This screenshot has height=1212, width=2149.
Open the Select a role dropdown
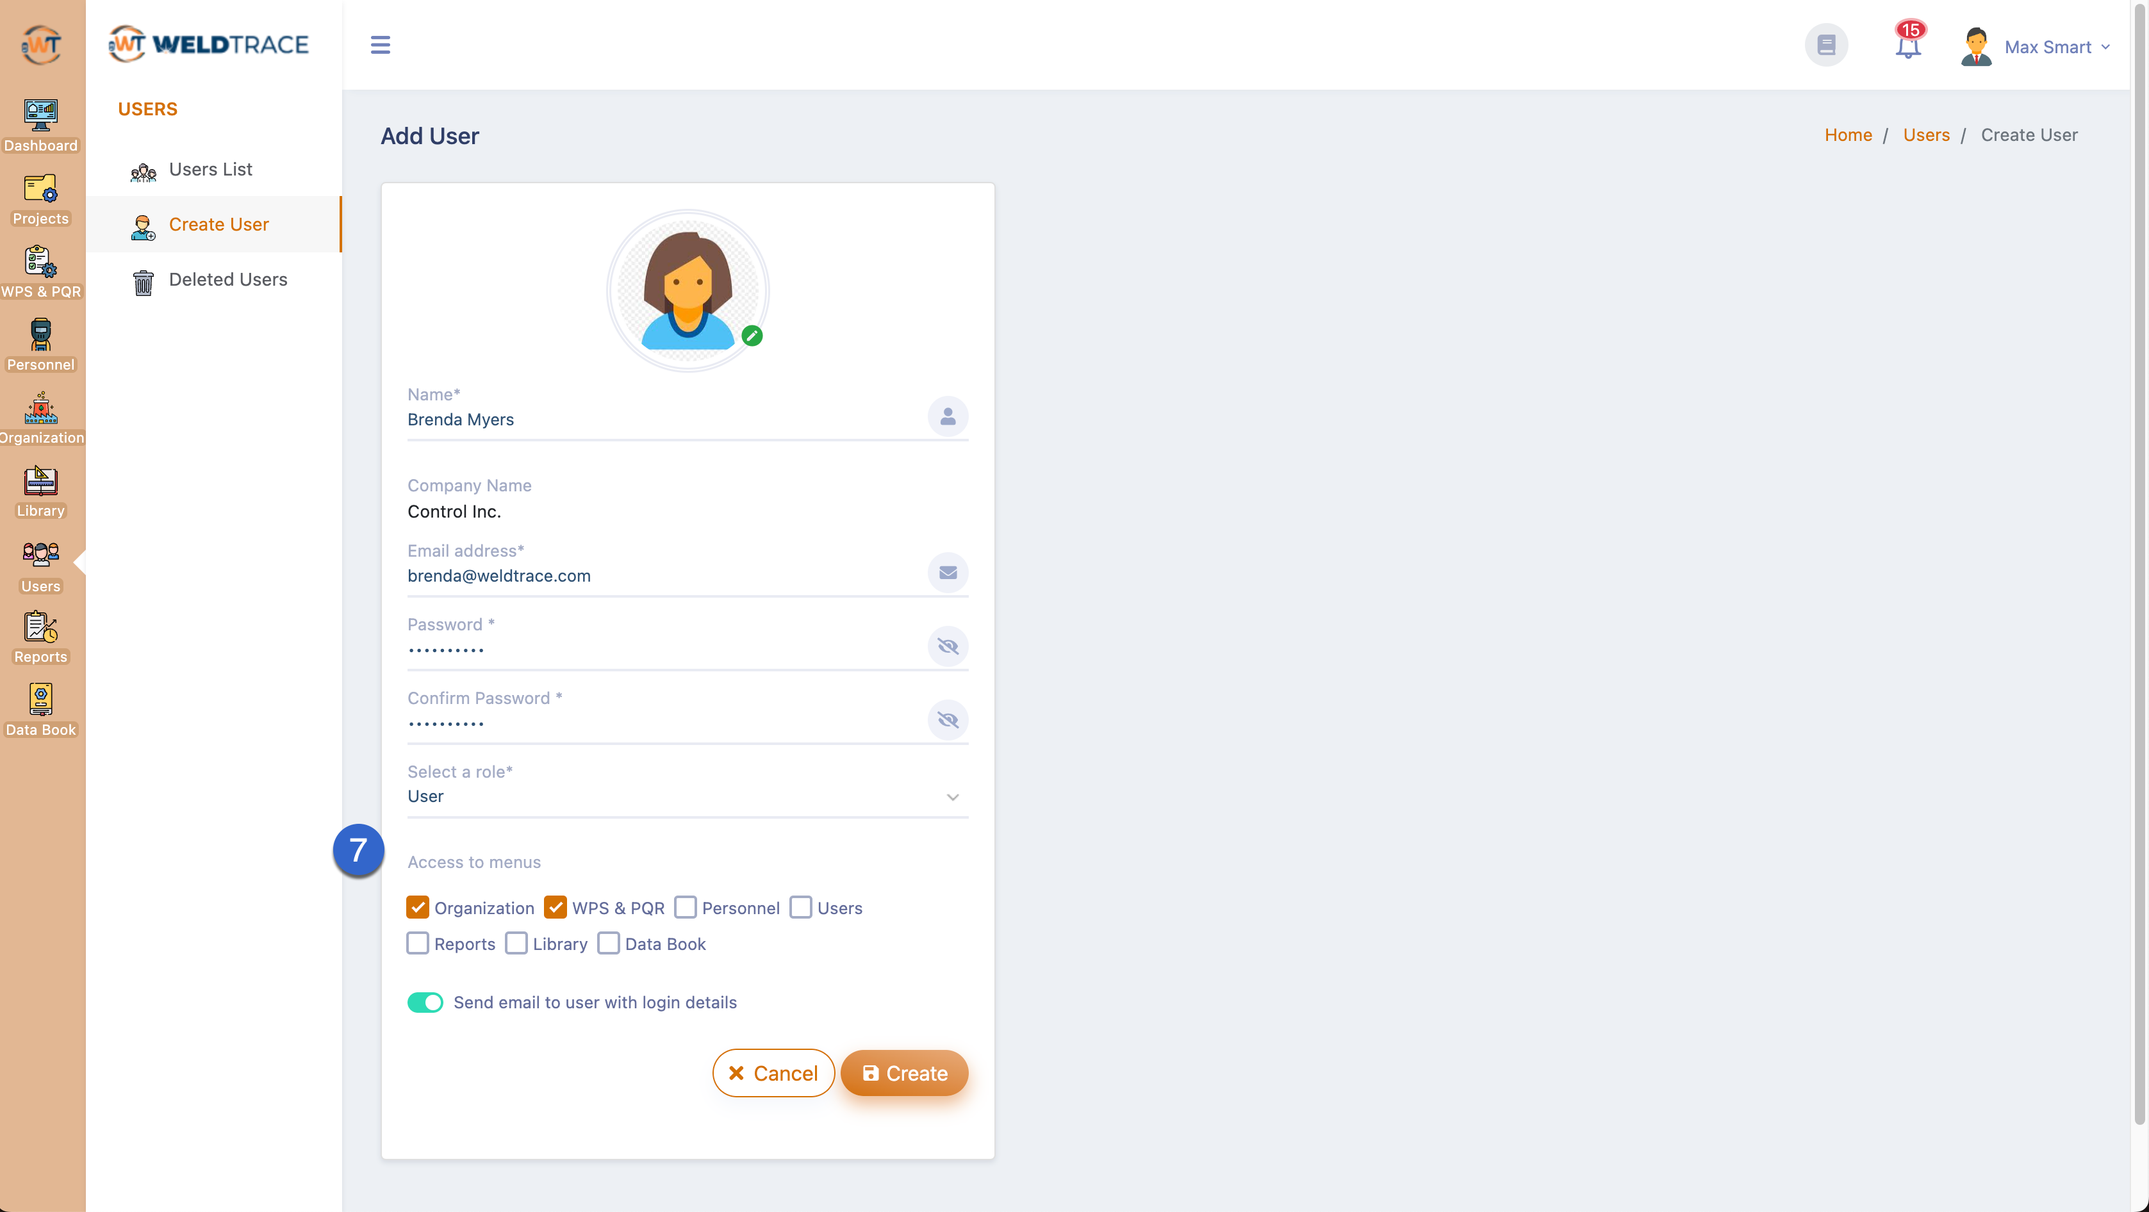(x=688, y=797)
